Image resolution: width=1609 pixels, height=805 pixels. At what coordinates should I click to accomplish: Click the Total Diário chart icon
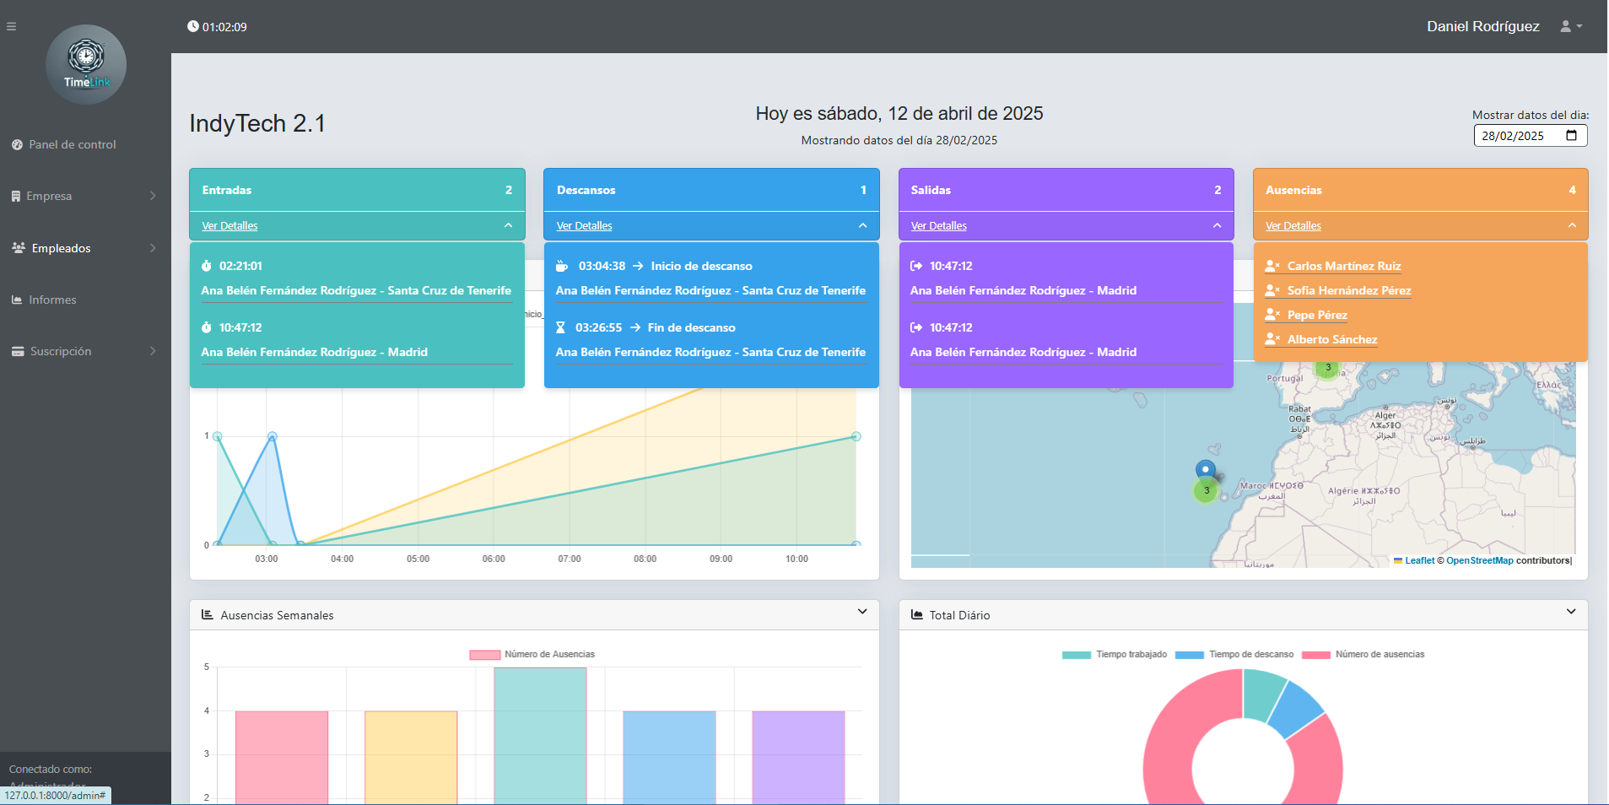(917, 614)
